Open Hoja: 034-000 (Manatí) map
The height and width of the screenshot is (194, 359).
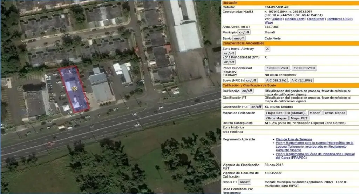[285, 113]
